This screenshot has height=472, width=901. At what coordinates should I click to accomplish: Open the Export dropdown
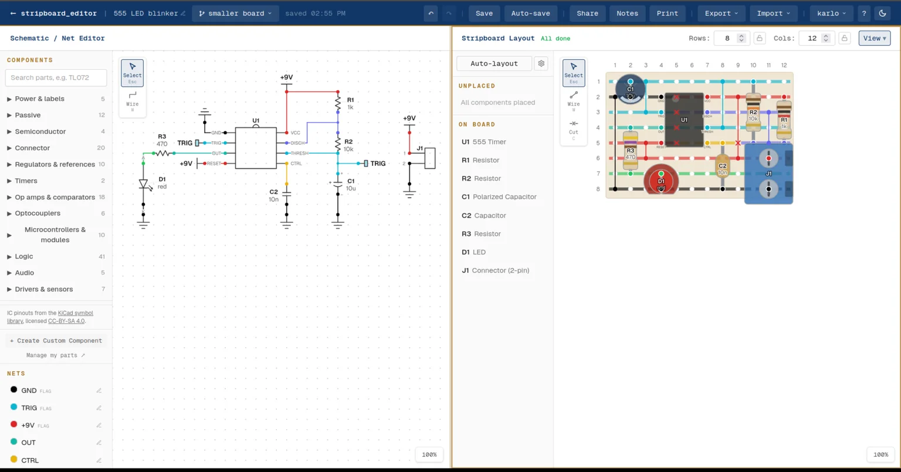[721, 13]
